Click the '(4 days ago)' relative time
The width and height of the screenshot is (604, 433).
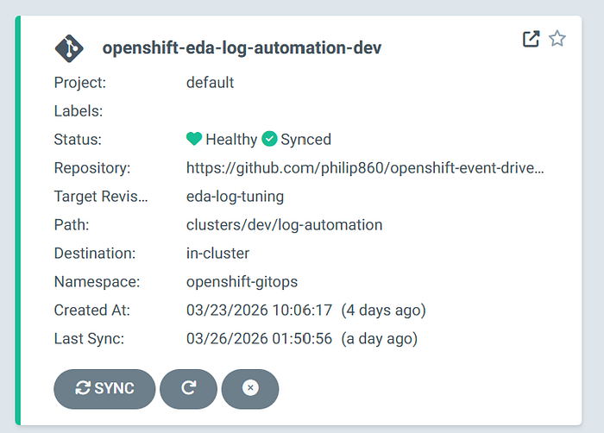tap(384, 311)
